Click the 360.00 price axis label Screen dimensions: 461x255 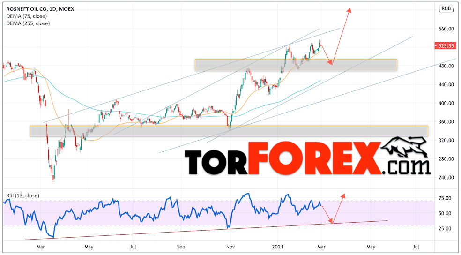(x=445, y=122)
